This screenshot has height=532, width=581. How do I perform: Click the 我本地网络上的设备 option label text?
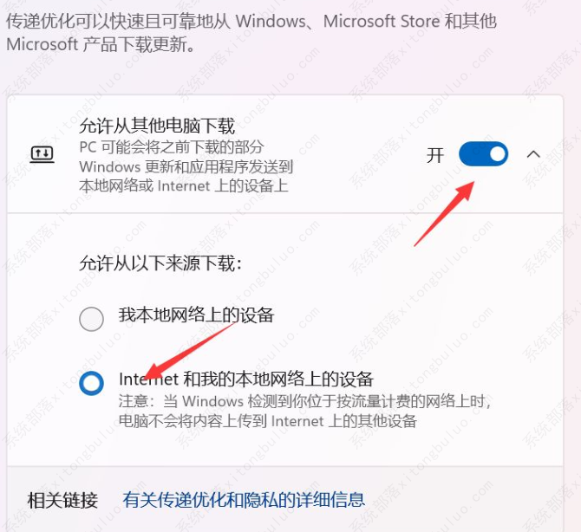tap(196, 315)
